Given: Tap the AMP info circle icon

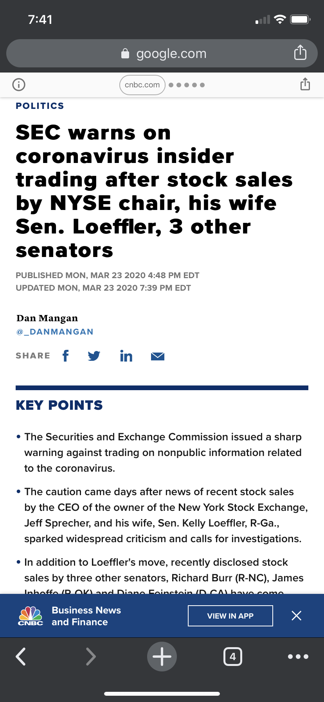Looking at the screenshot, I should coord(19,85).
